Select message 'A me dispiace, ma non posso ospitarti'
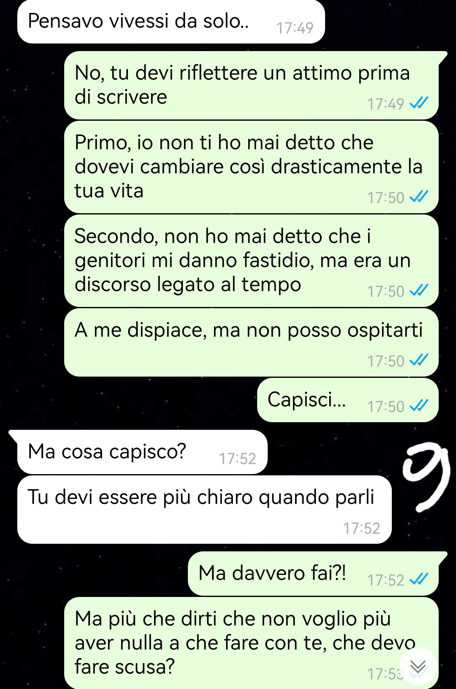The image size is (456, 689). coord(251,342)
